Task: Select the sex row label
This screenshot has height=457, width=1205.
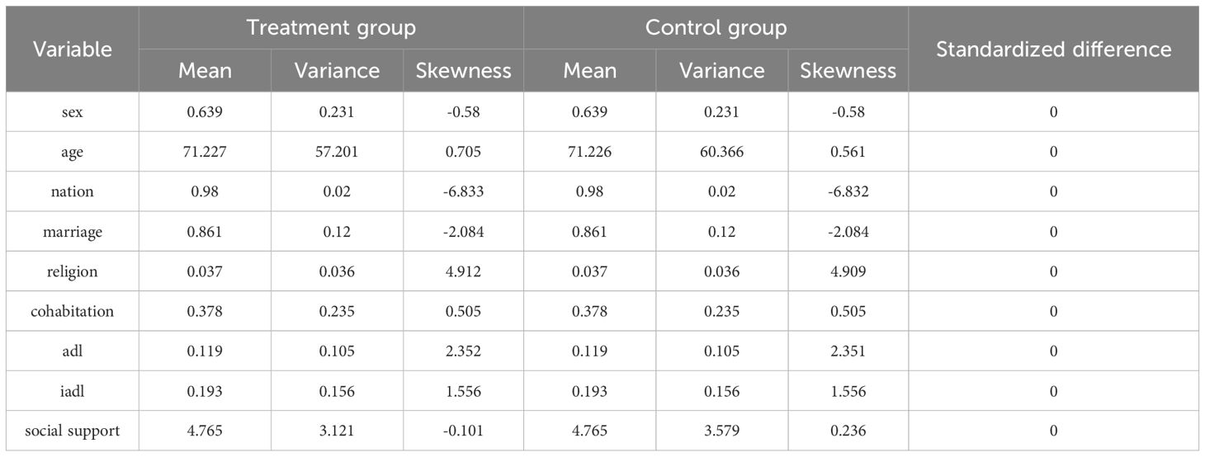Action: coord(73,112)
